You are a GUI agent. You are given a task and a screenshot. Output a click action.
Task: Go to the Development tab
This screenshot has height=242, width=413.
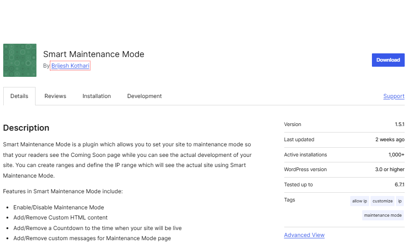pos(144,96)
